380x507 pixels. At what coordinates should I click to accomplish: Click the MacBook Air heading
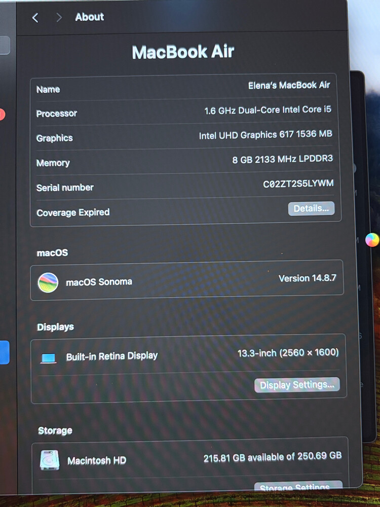pos(183,52)
